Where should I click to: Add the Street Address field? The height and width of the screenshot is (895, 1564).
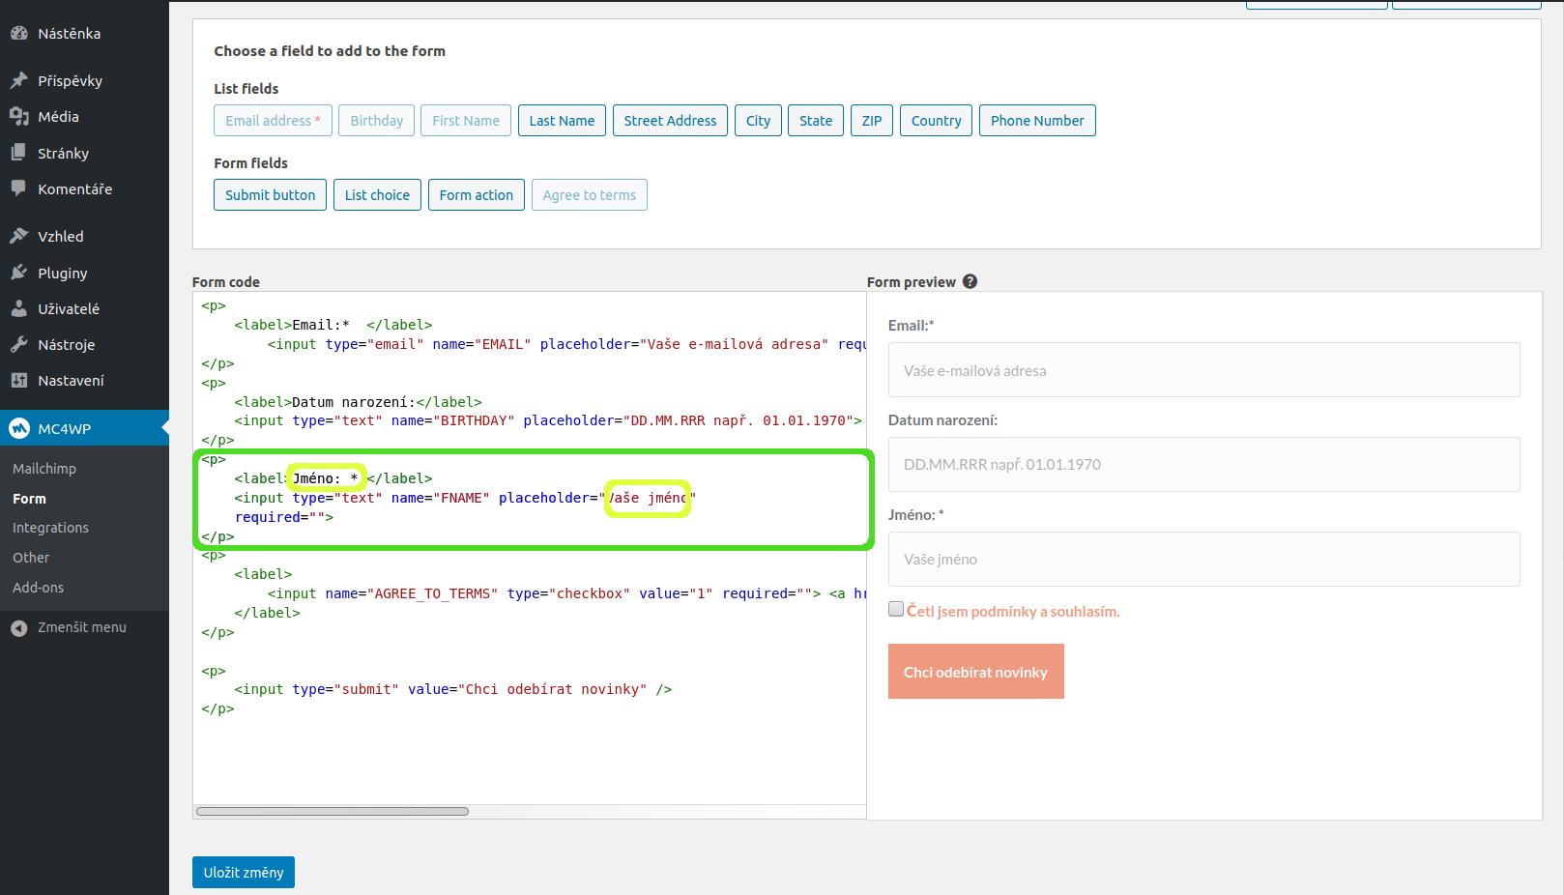[x=670, y=121]
